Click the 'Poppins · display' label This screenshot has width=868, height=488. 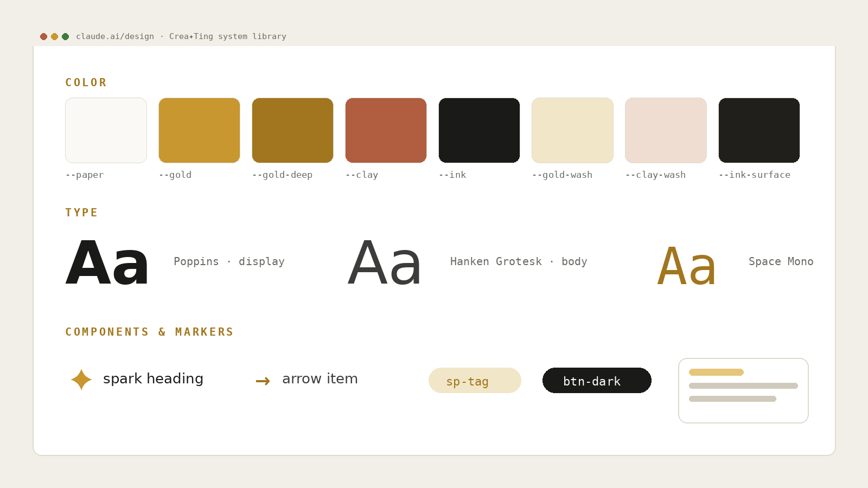(x=229, y=261)
